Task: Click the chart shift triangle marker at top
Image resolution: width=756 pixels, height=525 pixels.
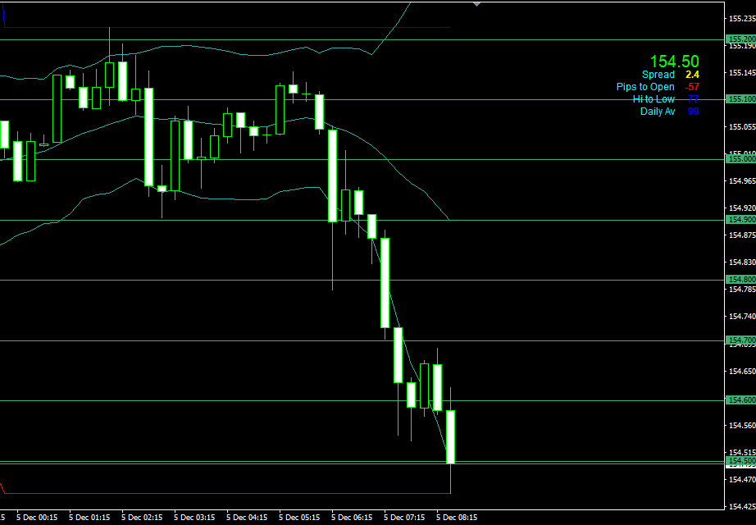Action: (477, 3)
